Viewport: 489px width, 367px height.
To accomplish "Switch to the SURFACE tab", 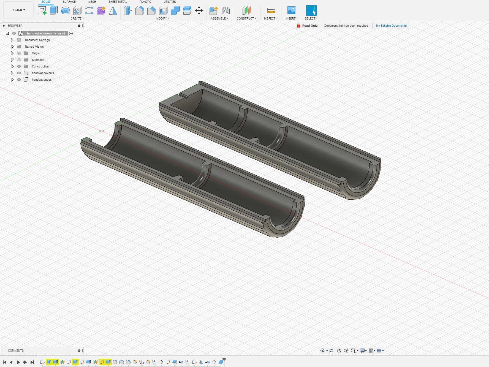I will [x=69, y=2].
